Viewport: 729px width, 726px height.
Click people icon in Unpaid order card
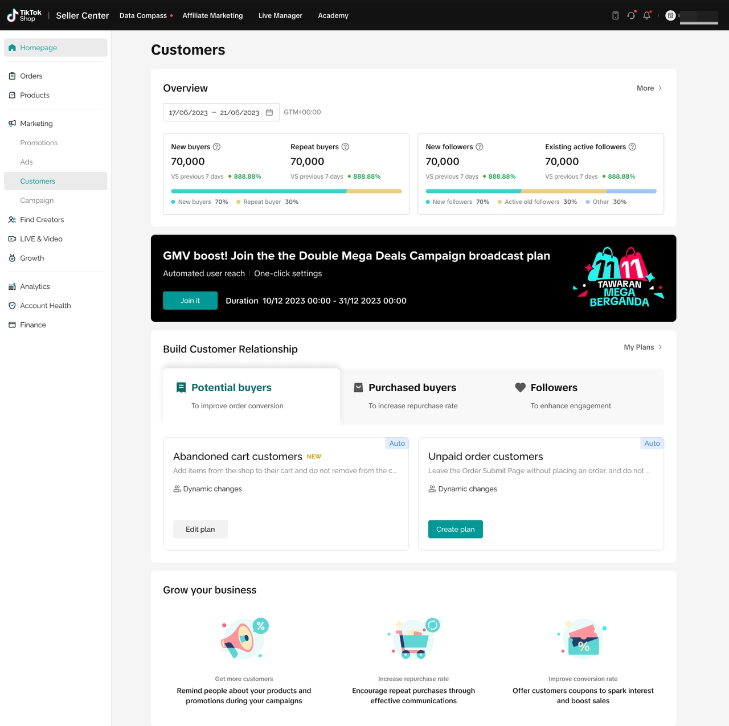point(432,489)
